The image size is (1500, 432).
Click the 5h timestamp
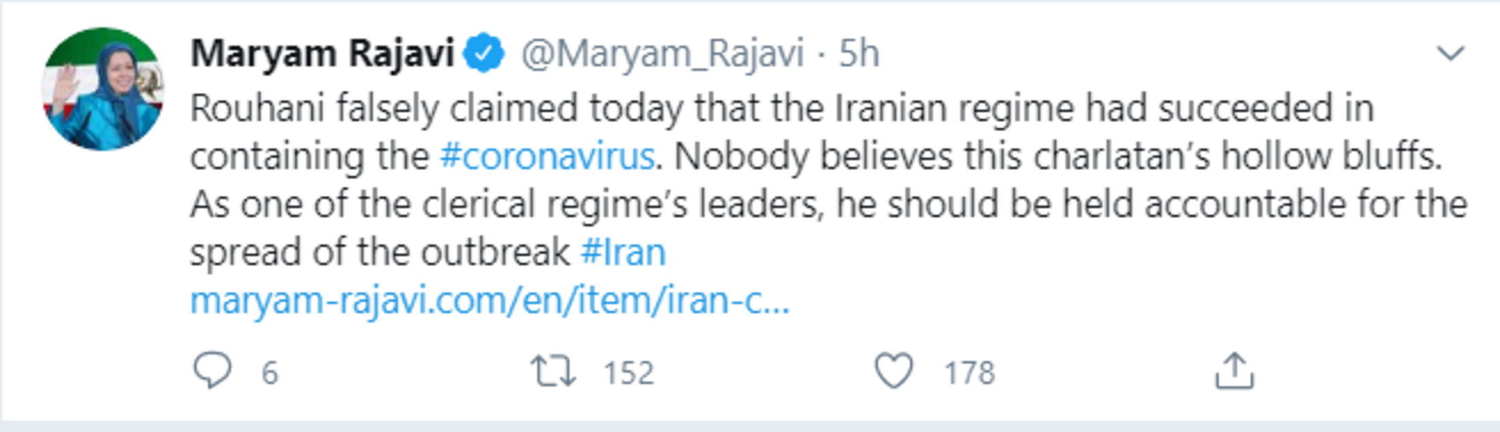click(858, 53)
